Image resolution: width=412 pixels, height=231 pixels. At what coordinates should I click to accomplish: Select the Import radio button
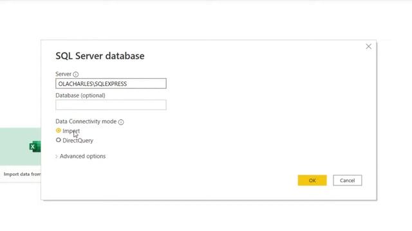[x=59, y=130]
